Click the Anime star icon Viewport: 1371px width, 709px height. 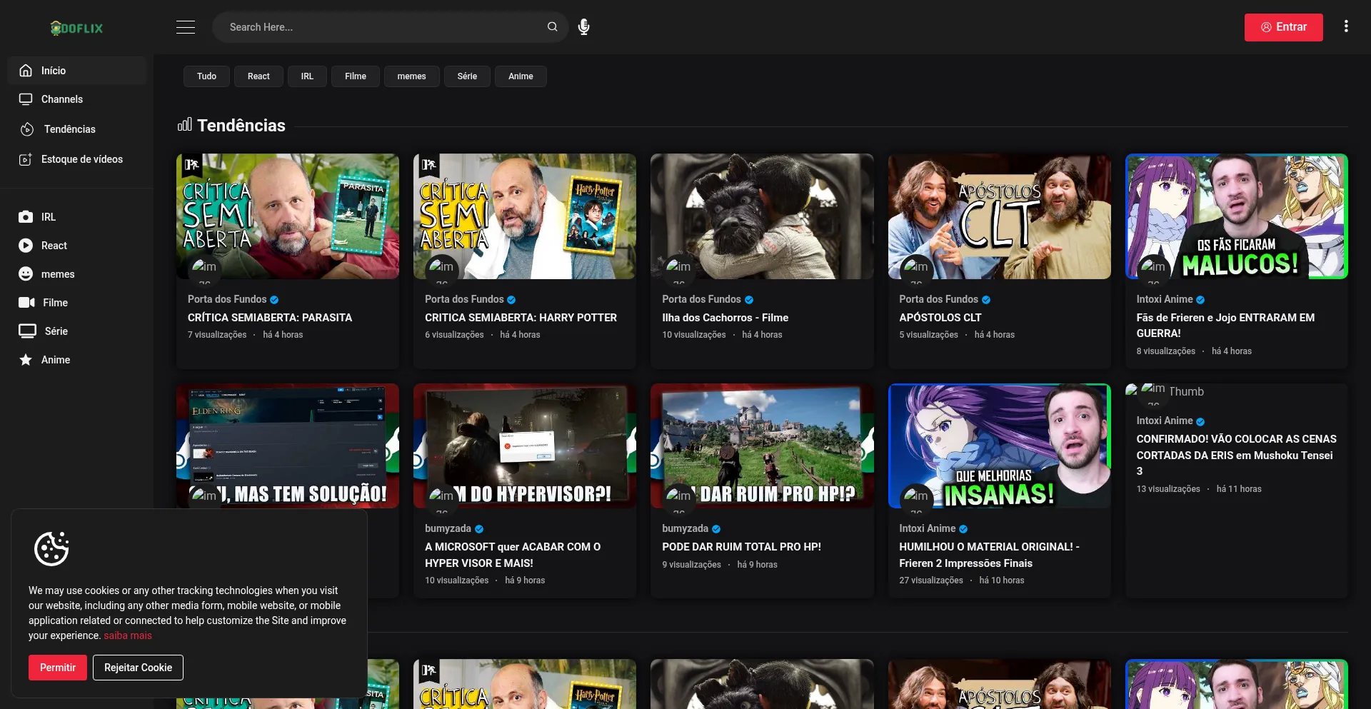click(26, 360)
